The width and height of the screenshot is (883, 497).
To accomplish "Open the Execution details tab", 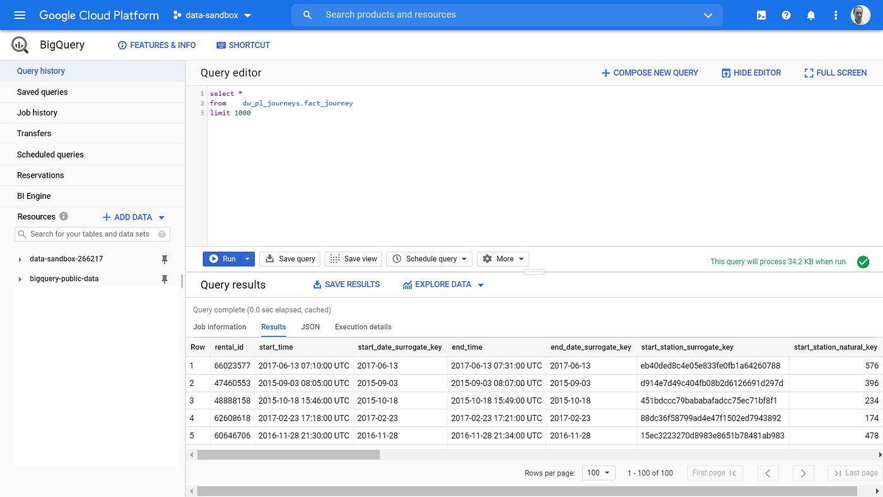I will click(x=363, y=327).
